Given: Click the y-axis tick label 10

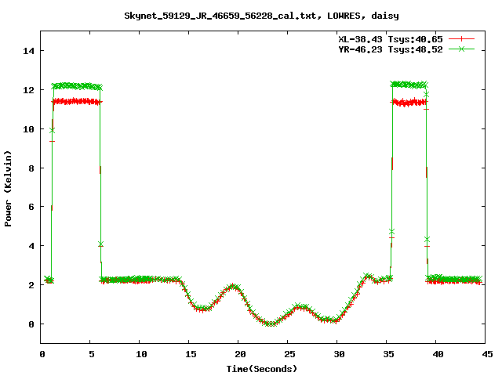Looking at the screenshot, I should pyautogui.click(x=28, y=129).
